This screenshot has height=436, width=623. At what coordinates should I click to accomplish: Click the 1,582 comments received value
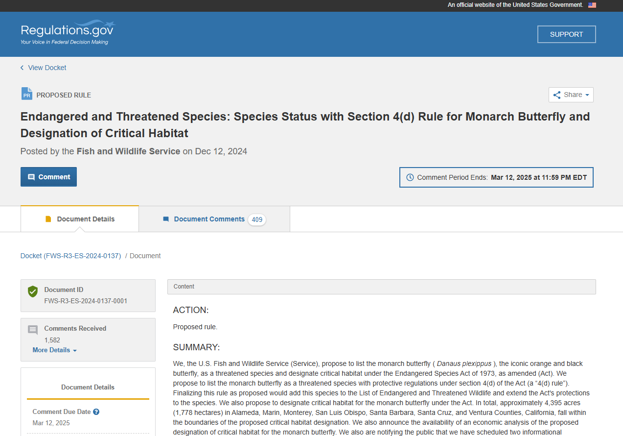(52, 340)
